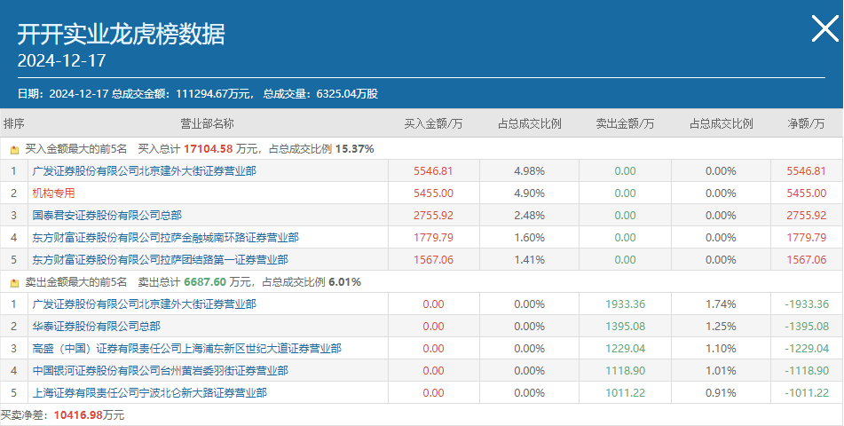Select sell amount 1933.36 in 广发证券 row
Viewport: 844px width, 426px height.
click(625, 304)
